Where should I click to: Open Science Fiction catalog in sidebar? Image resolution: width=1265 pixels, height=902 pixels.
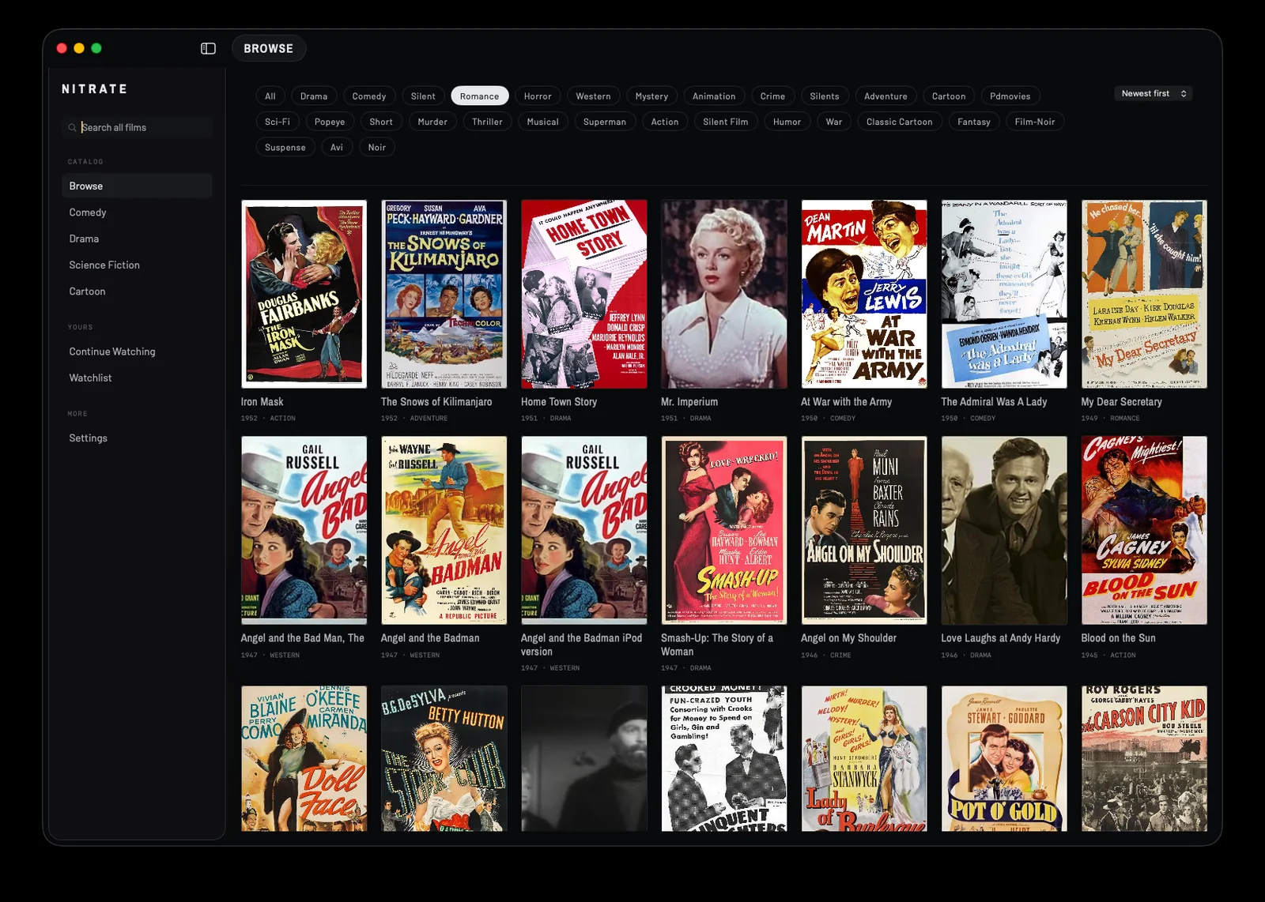click(137, 265)
